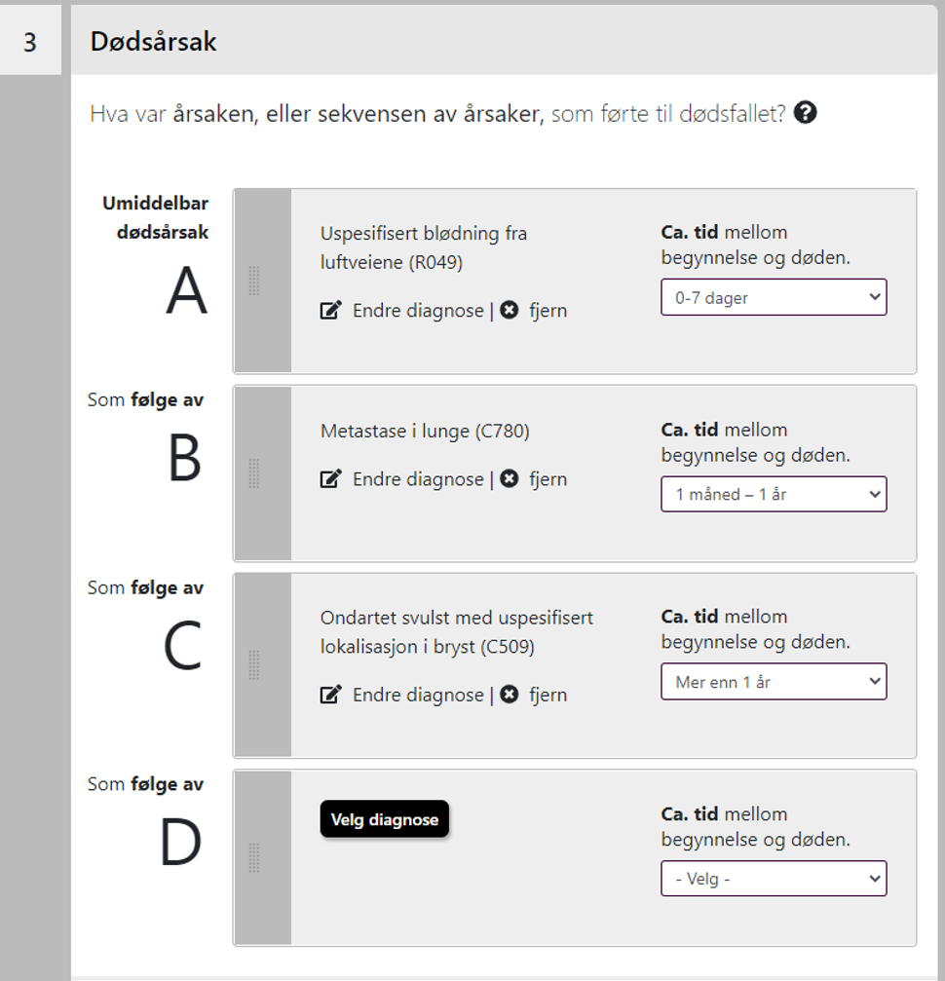
Task: Grab the drag handle of row C
Action: click(254, 665)
